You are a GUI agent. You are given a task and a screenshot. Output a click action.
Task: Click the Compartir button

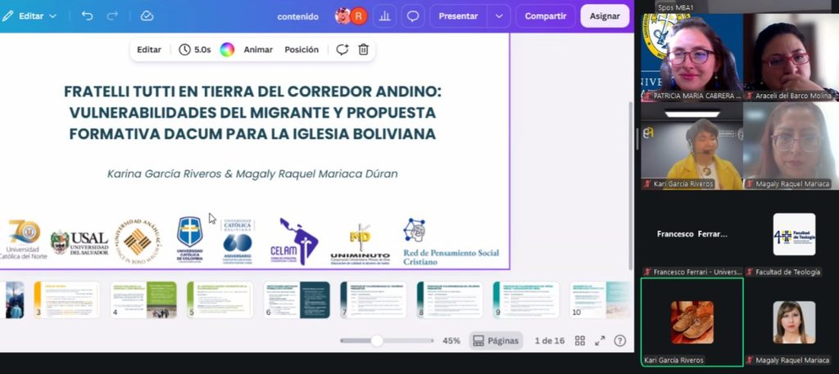546,16
